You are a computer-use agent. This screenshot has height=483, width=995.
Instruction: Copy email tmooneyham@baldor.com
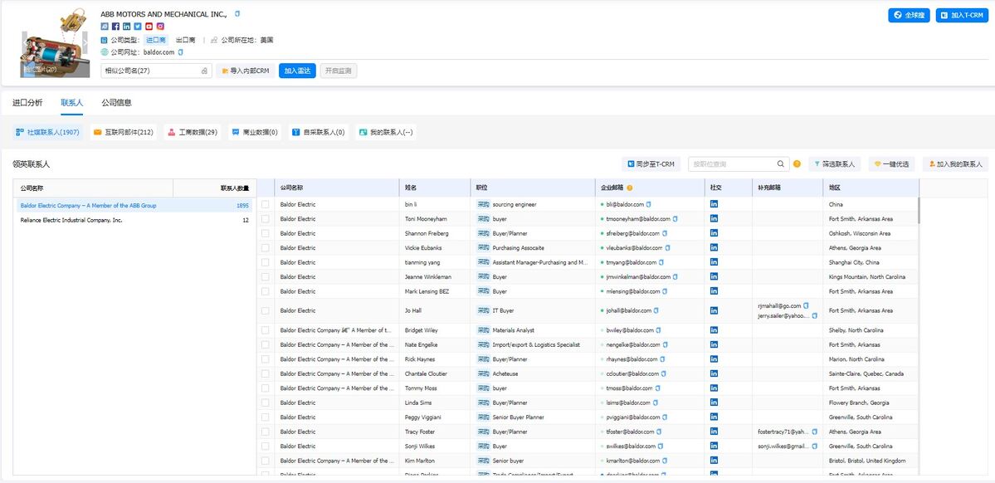[676, 219]
